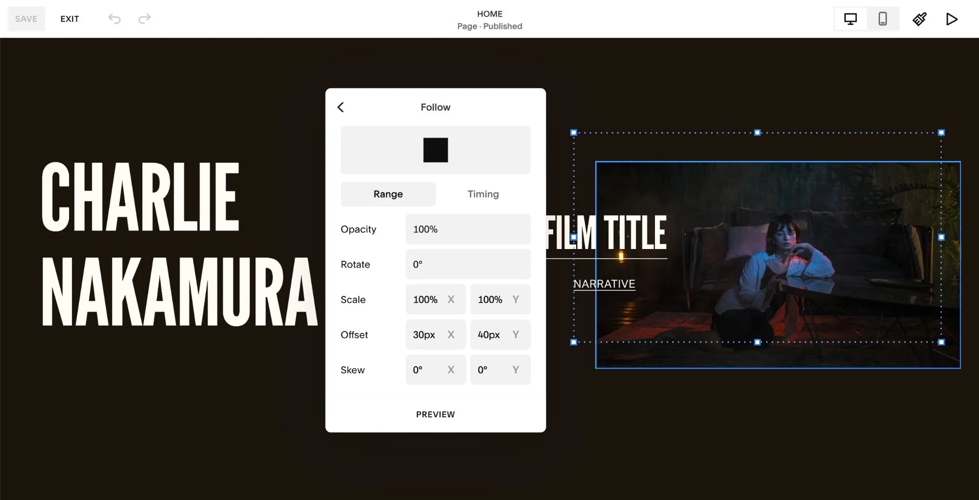Click the SAVE button

(x=26, y=19)
